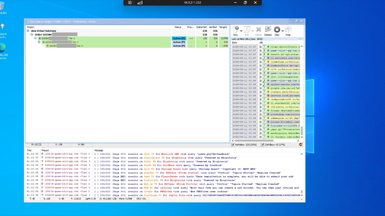Collapse the Tier 2 project node

click(39, 42)
